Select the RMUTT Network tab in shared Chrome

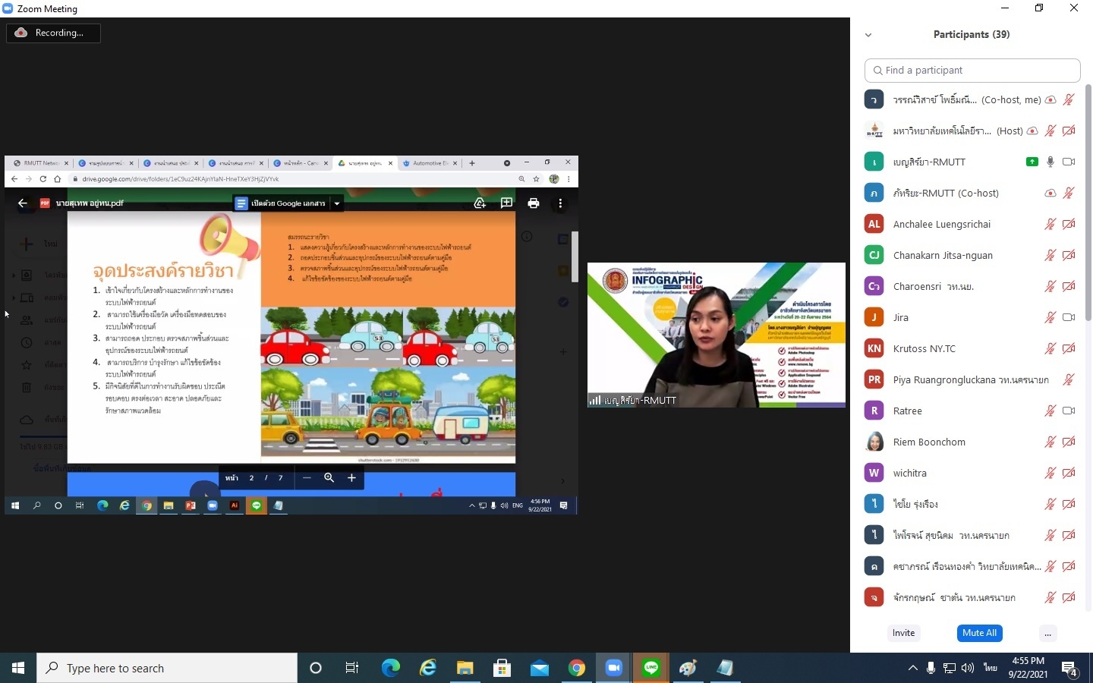tap(40, 163)
